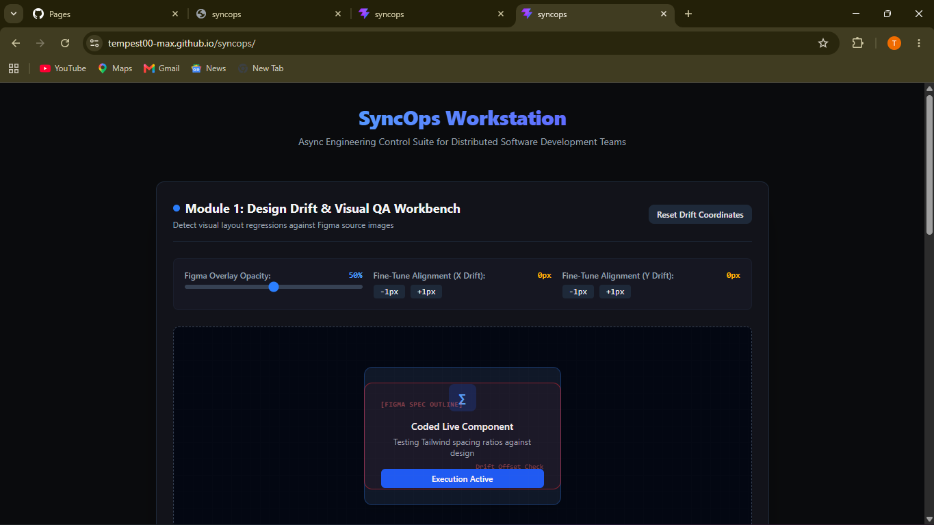Click the Module 1 heading text
934x525 pixels.
click(x=323, y=209)
